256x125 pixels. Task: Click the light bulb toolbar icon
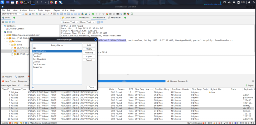(89, 14)
